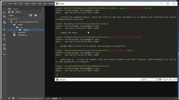Click the active consoles list icon in Cmder

tap(165, 79)
